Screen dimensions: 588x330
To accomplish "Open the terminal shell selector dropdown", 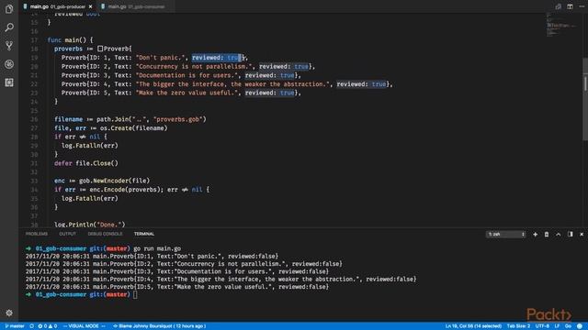I will (506, 235).
